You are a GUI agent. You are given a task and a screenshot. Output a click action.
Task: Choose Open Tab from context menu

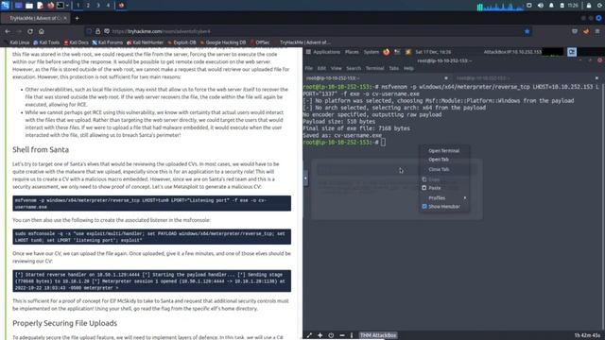[439, 160]
